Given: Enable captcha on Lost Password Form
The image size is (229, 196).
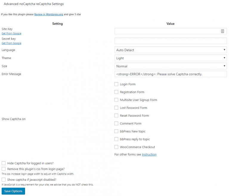Looking at the screenshot, I should (x=116, y=108).
